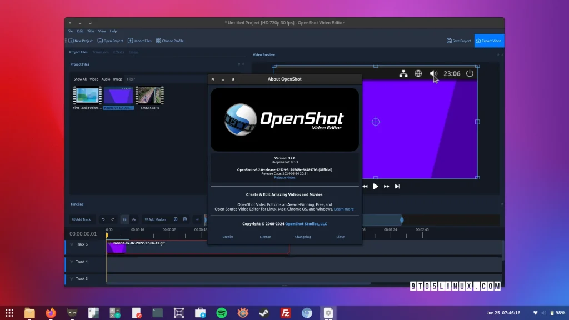Open Steam from the taskbar
Viewport: 569px width, 320px height.
pyautogui.click(x=264, y=313)
